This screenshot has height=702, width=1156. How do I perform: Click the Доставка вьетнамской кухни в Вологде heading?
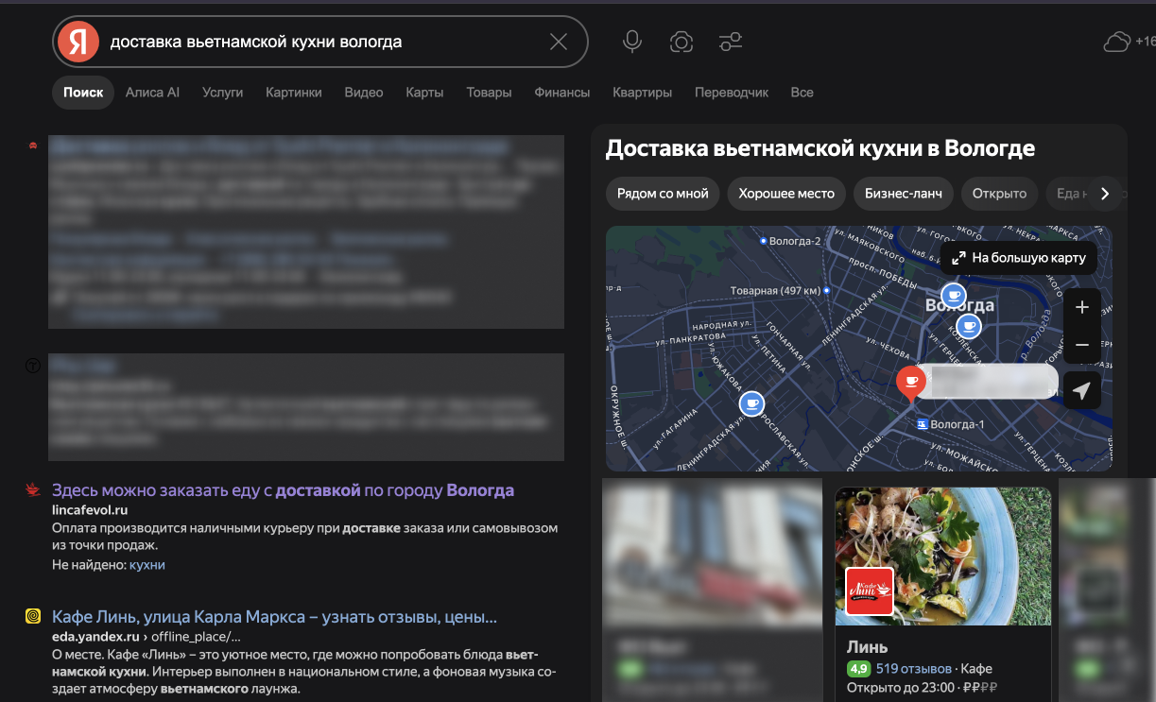[x=820, y=148]
